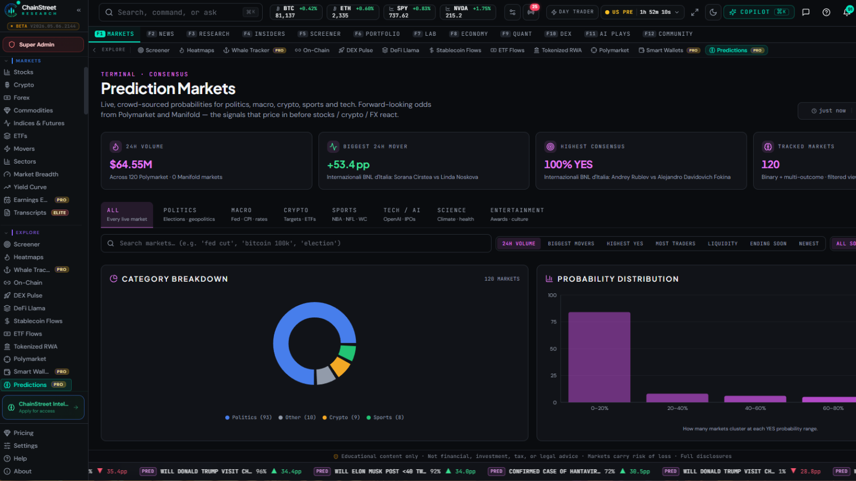Open Smart Wallets in top explore bar
856x481 pixels.
[669, 50]
